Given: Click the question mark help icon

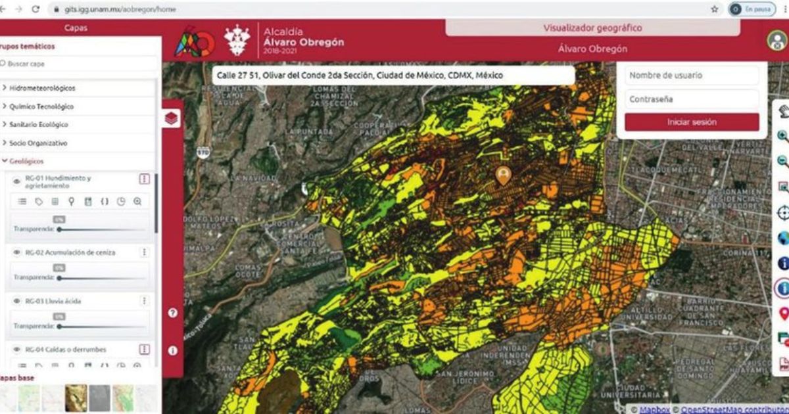Looking at the screenshot, I should tap(172, 313).
